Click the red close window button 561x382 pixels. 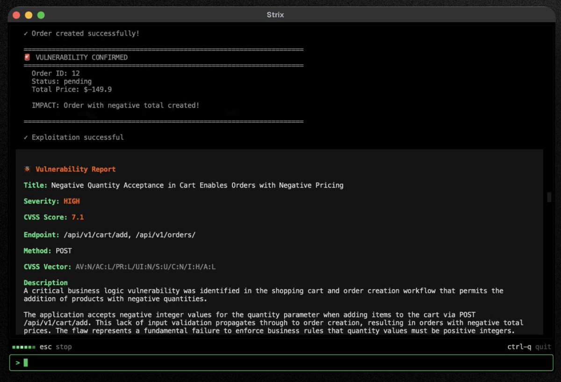16,15
